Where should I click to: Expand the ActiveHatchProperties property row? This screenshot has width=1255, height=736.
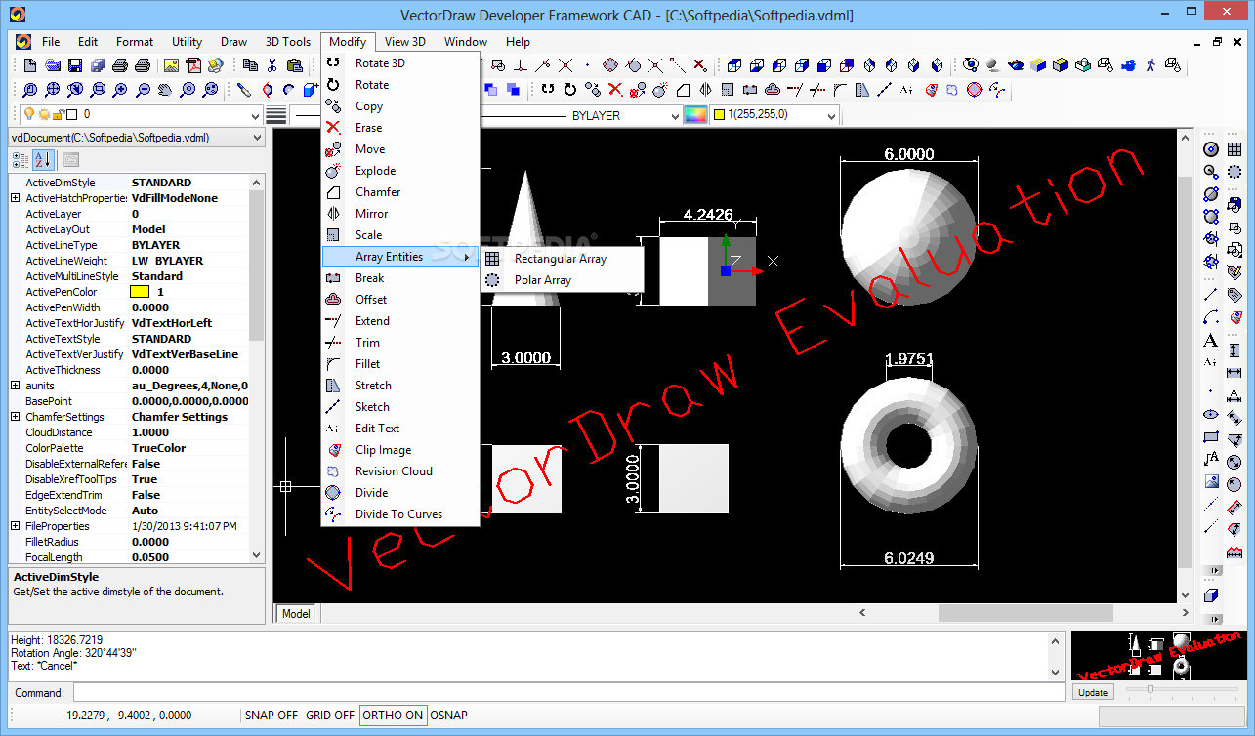pos(16,198)
